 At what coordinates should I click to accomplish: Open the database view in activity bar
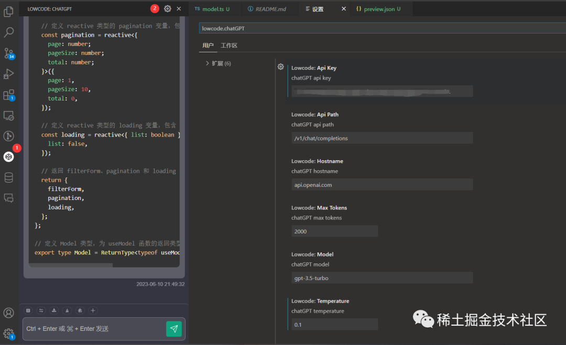click(9, 177)
